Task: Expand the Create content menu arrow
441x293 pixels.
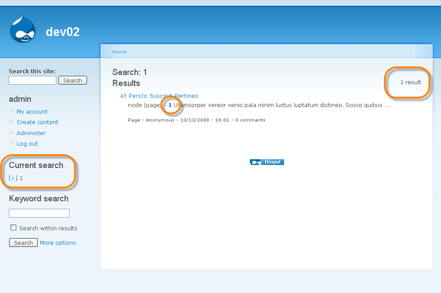Action: coord(11,121)
